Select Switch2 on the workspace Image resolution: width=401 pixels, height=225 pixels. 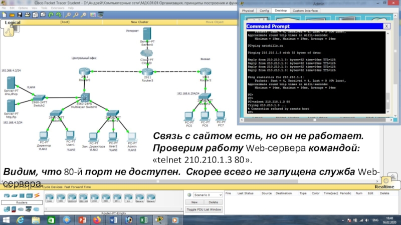pyautogui.click(x=39, y=97)
